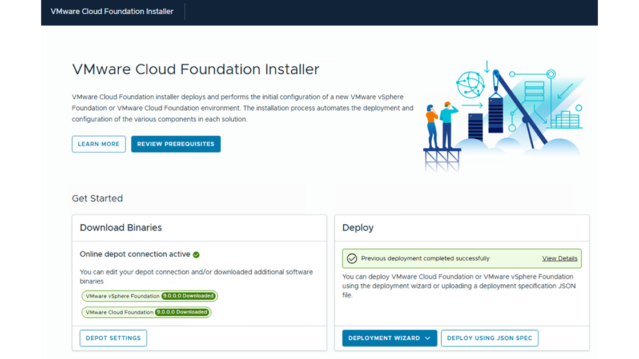Image resolution: width=639 pixels, height=359 pixels.
Task: Open Review Prerequisites
Action: pos(176,144)
